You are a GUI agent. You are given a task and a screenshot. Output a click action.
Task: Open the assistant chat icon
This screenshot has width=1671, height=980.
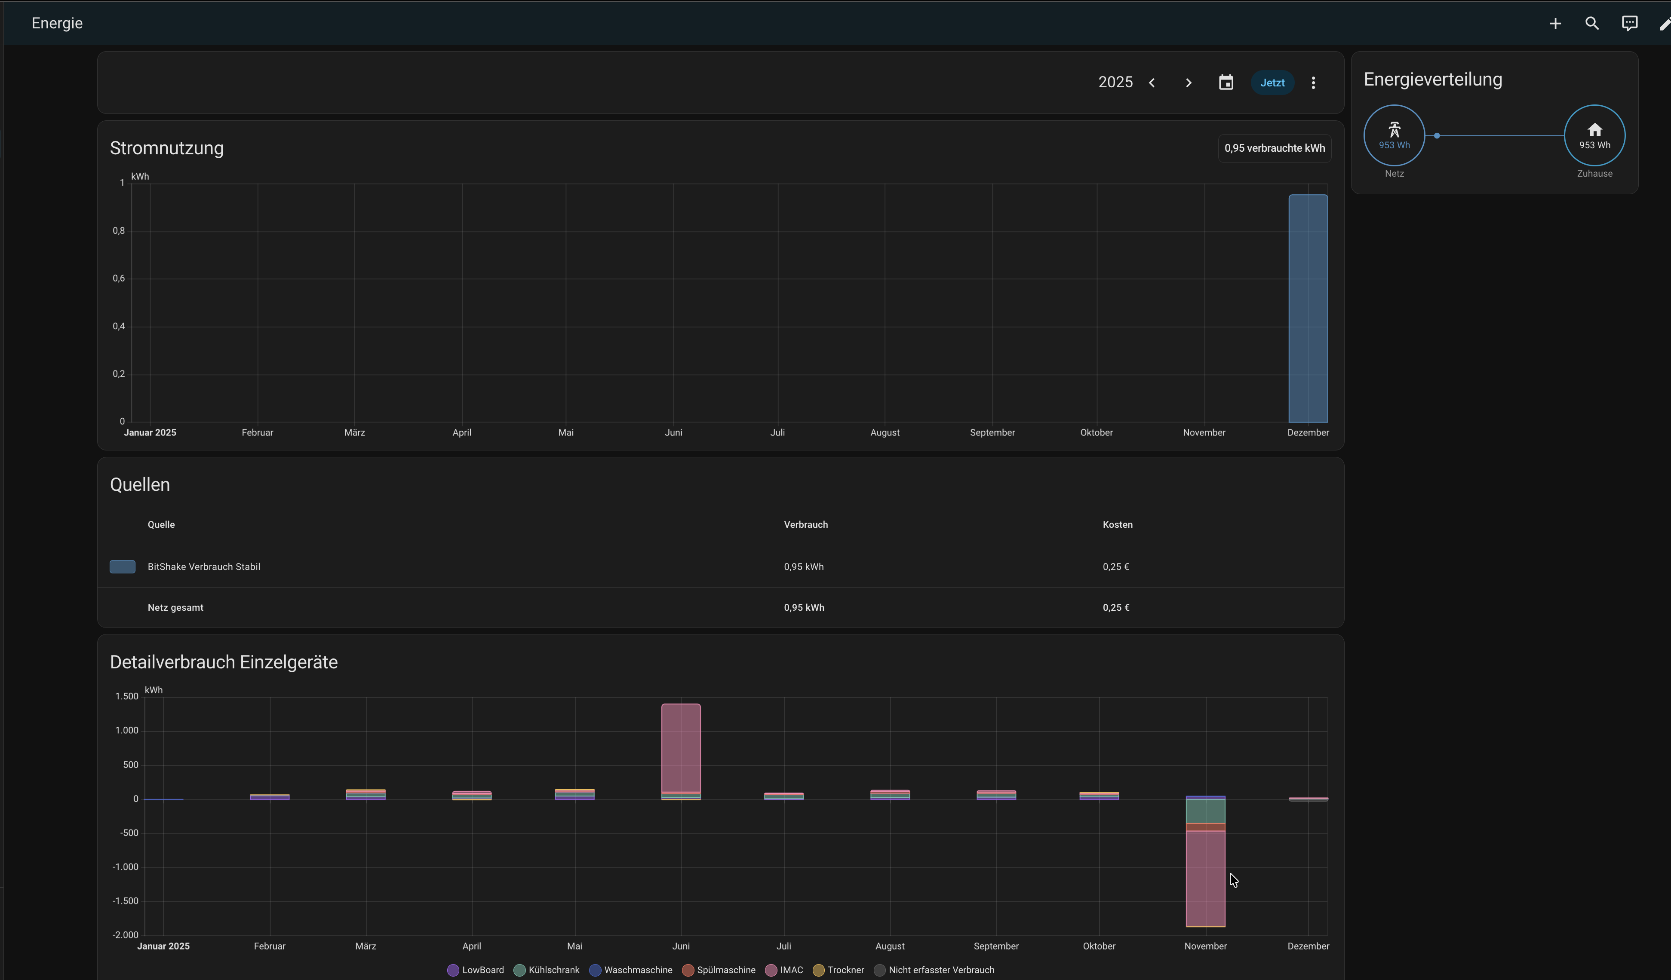click(x=1629, y=24)
